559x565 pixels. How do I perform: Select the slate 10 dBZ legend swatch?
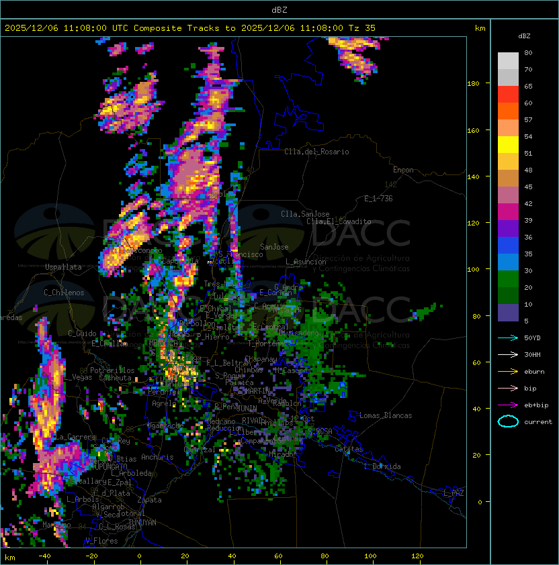[x=508, y=313]
